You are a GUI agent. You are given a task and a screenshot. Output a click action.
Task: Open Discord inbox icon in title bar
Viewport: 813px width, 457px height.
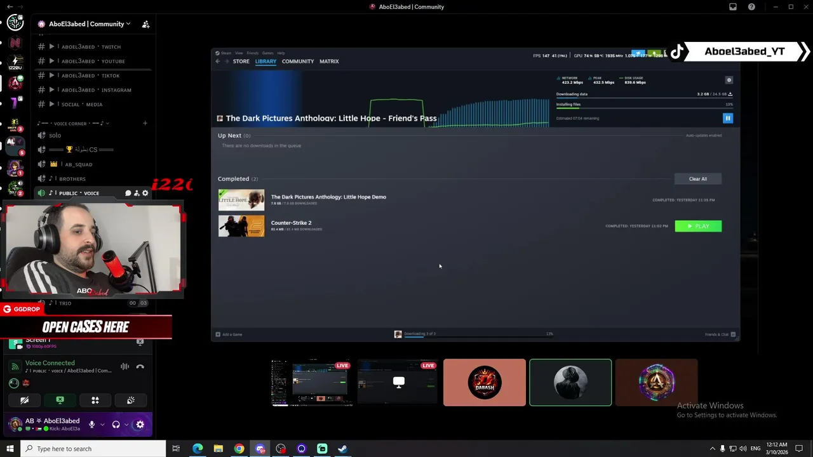pyautogui.click(x=732, y=7)
